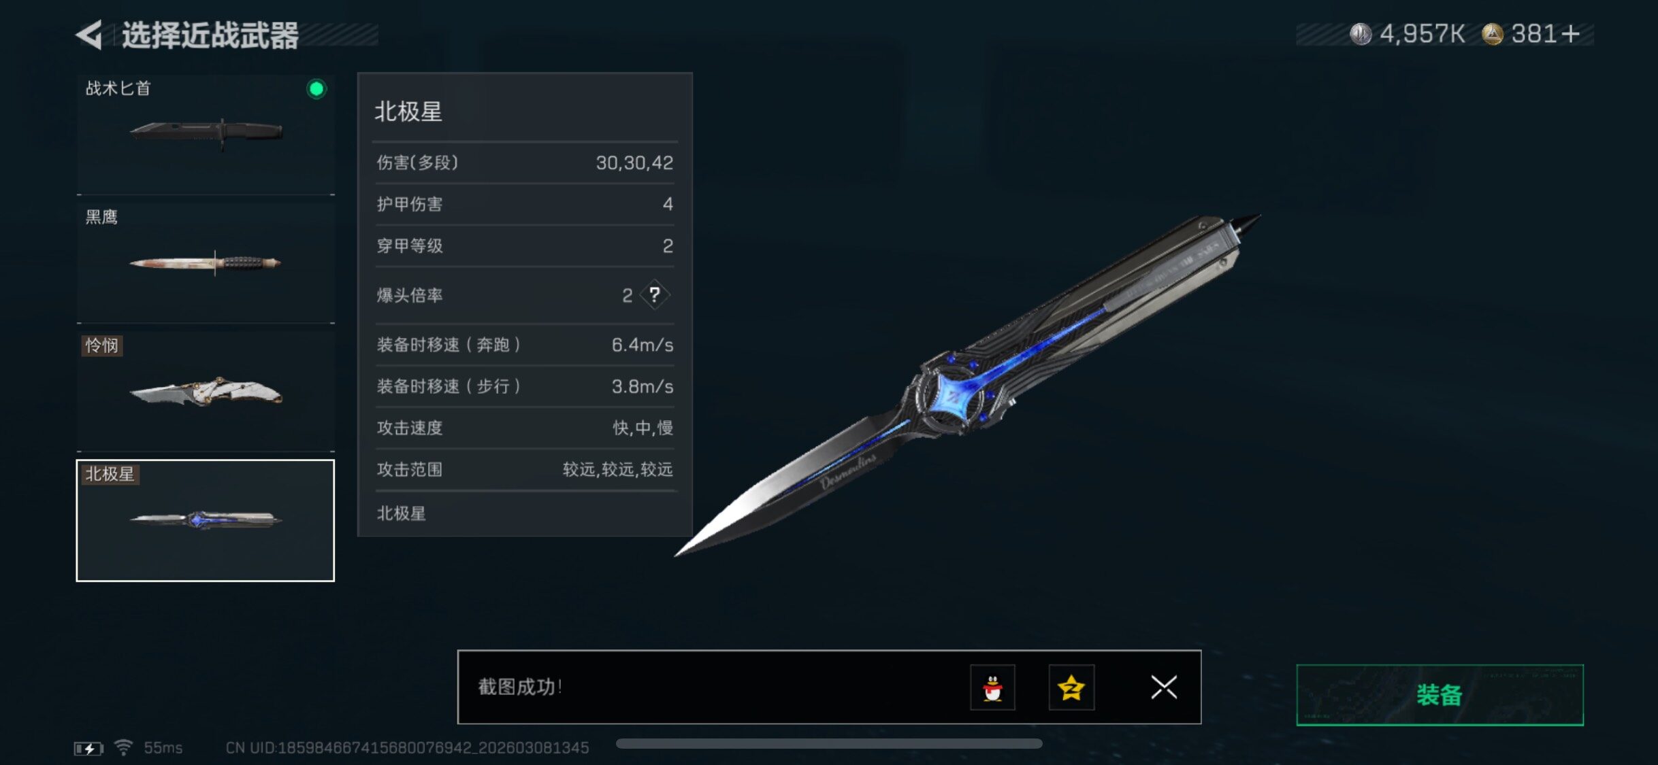This screenshot has height=765, width=1658.
Task: Equip weapon with the 装备 button
Action: (x=1440, y=695)
